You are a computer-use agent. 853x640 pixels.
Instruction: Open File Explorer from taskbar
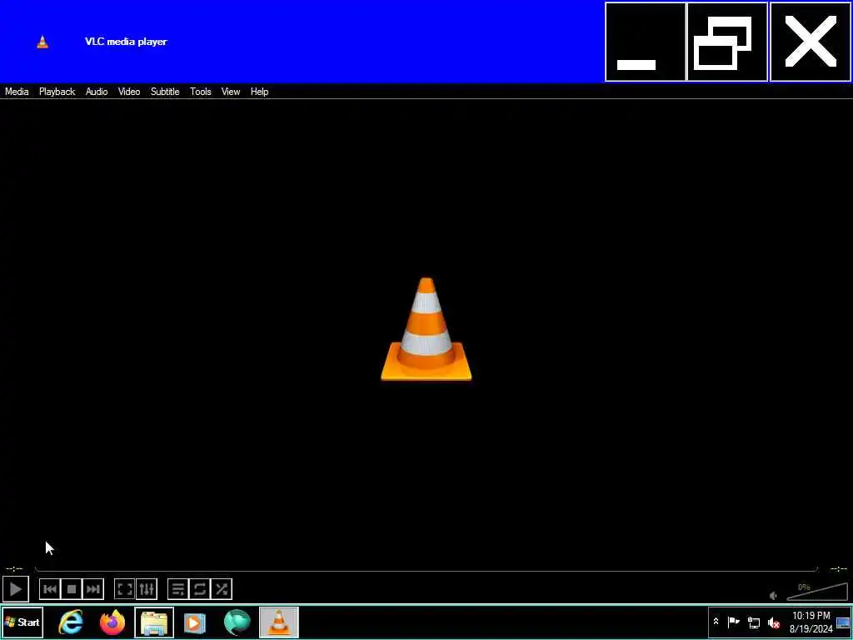point(154,622)
